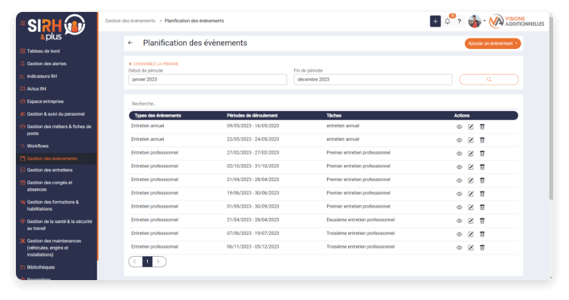
Task: View the Entretien annuel 09/05/2023 event
Action: [x=459, y=127]
